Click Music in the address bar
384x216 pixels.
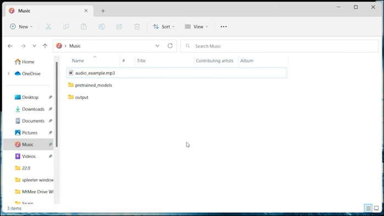[75, 46]
